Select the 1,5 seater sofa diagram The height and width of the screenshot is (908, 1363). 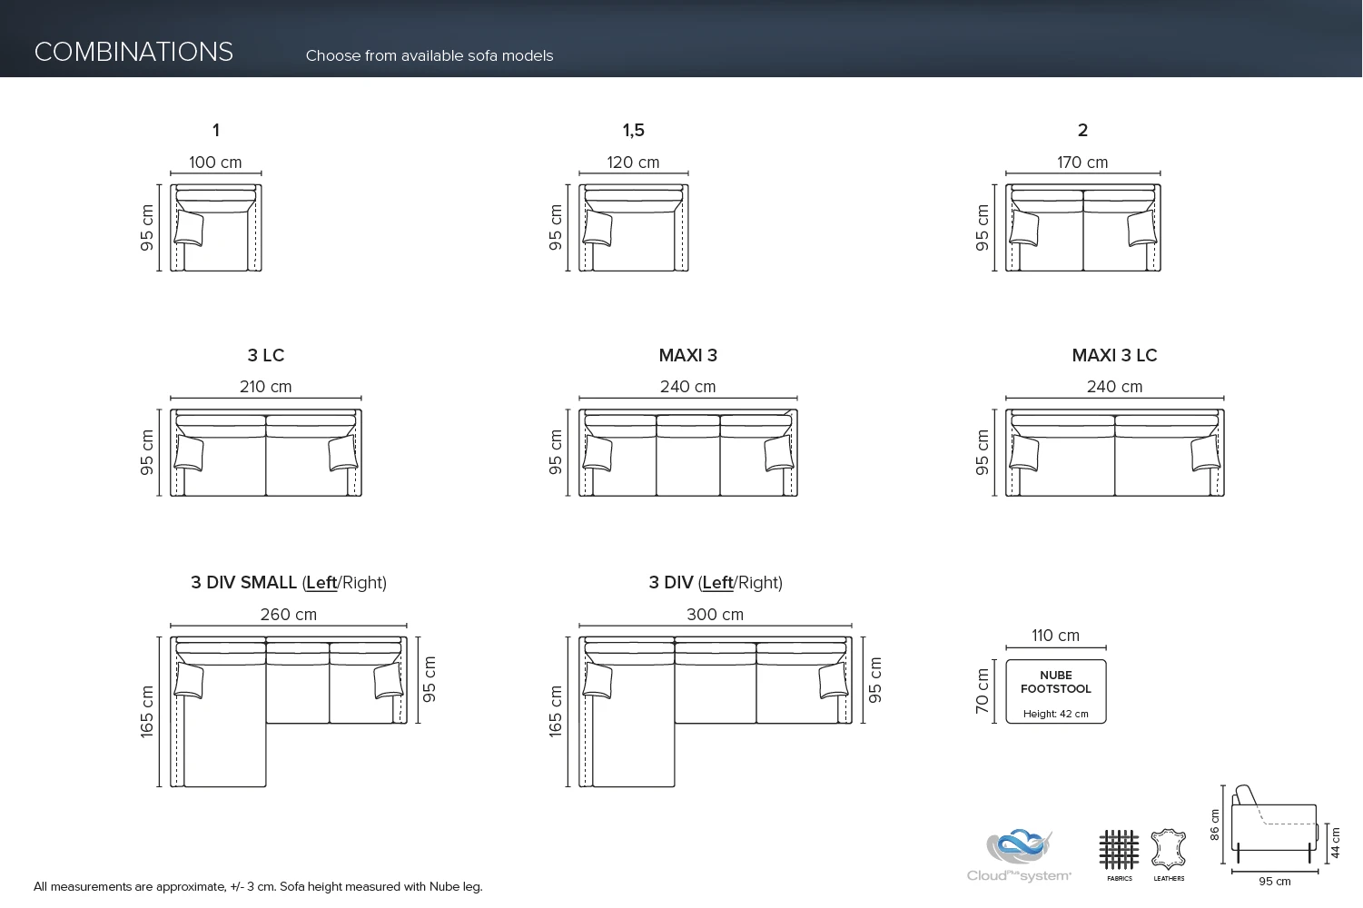tap(634, 228)
